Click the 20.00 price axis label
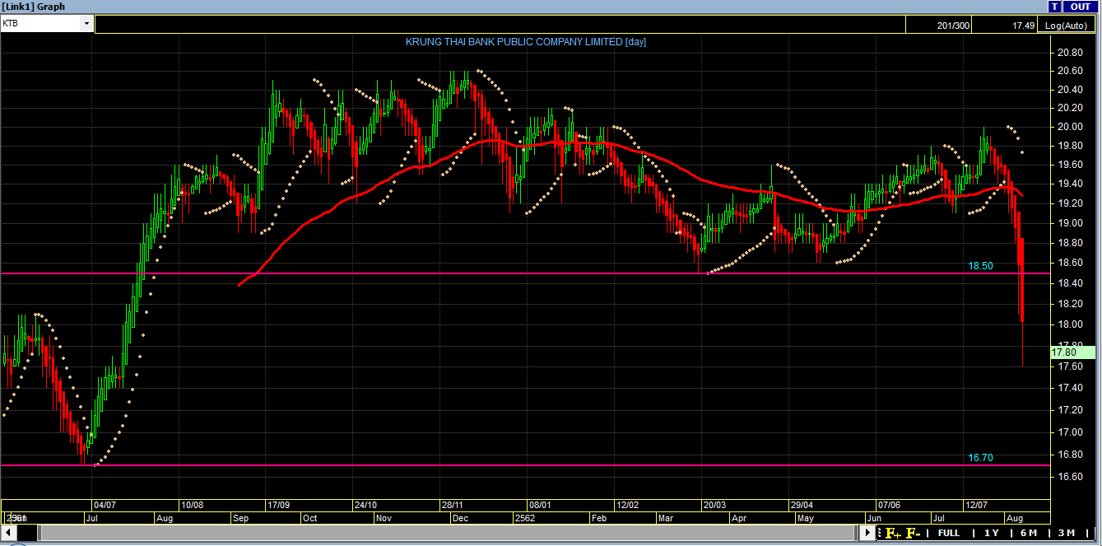This screenshot has width=1102, height=546. (x=1070, y=127)
